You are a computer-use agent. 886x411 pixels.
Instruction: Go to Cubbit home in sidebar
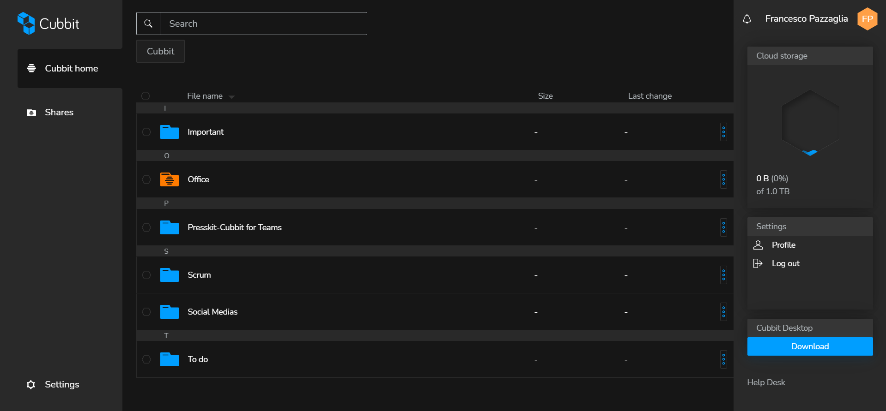pos(70,69)
